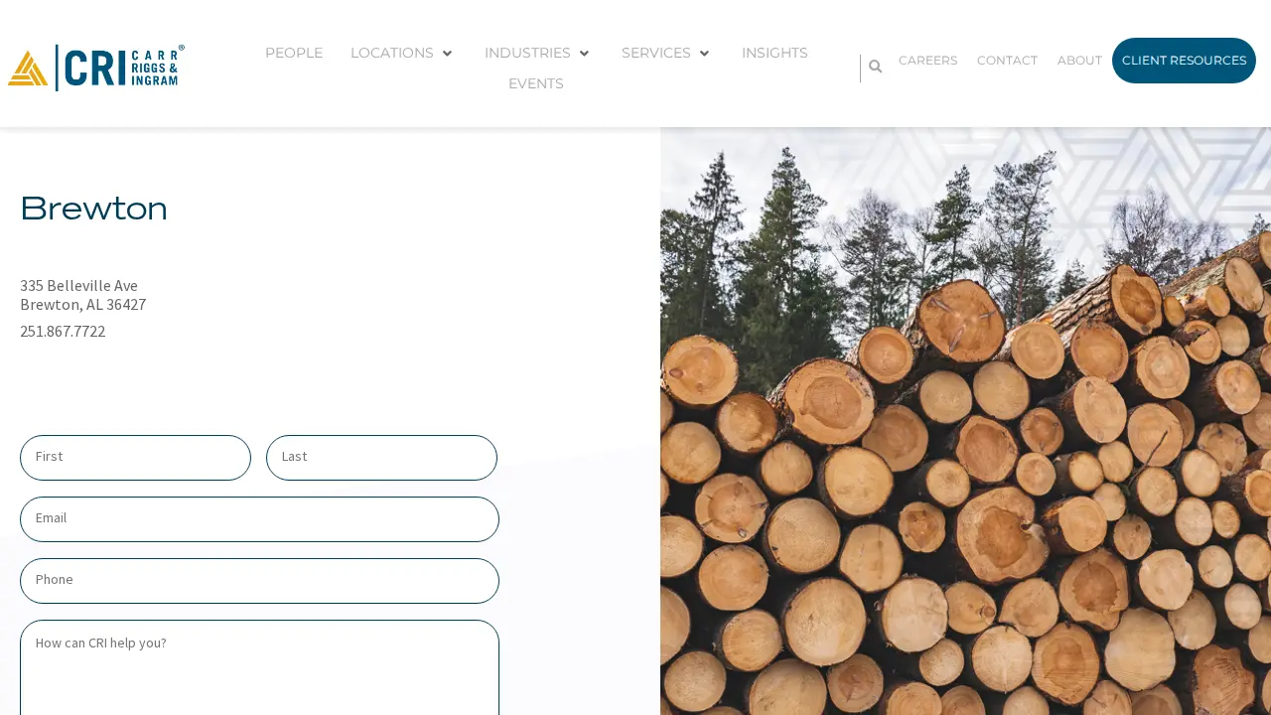Go to the About link
1271x715 pixels.
(1079, 61)
